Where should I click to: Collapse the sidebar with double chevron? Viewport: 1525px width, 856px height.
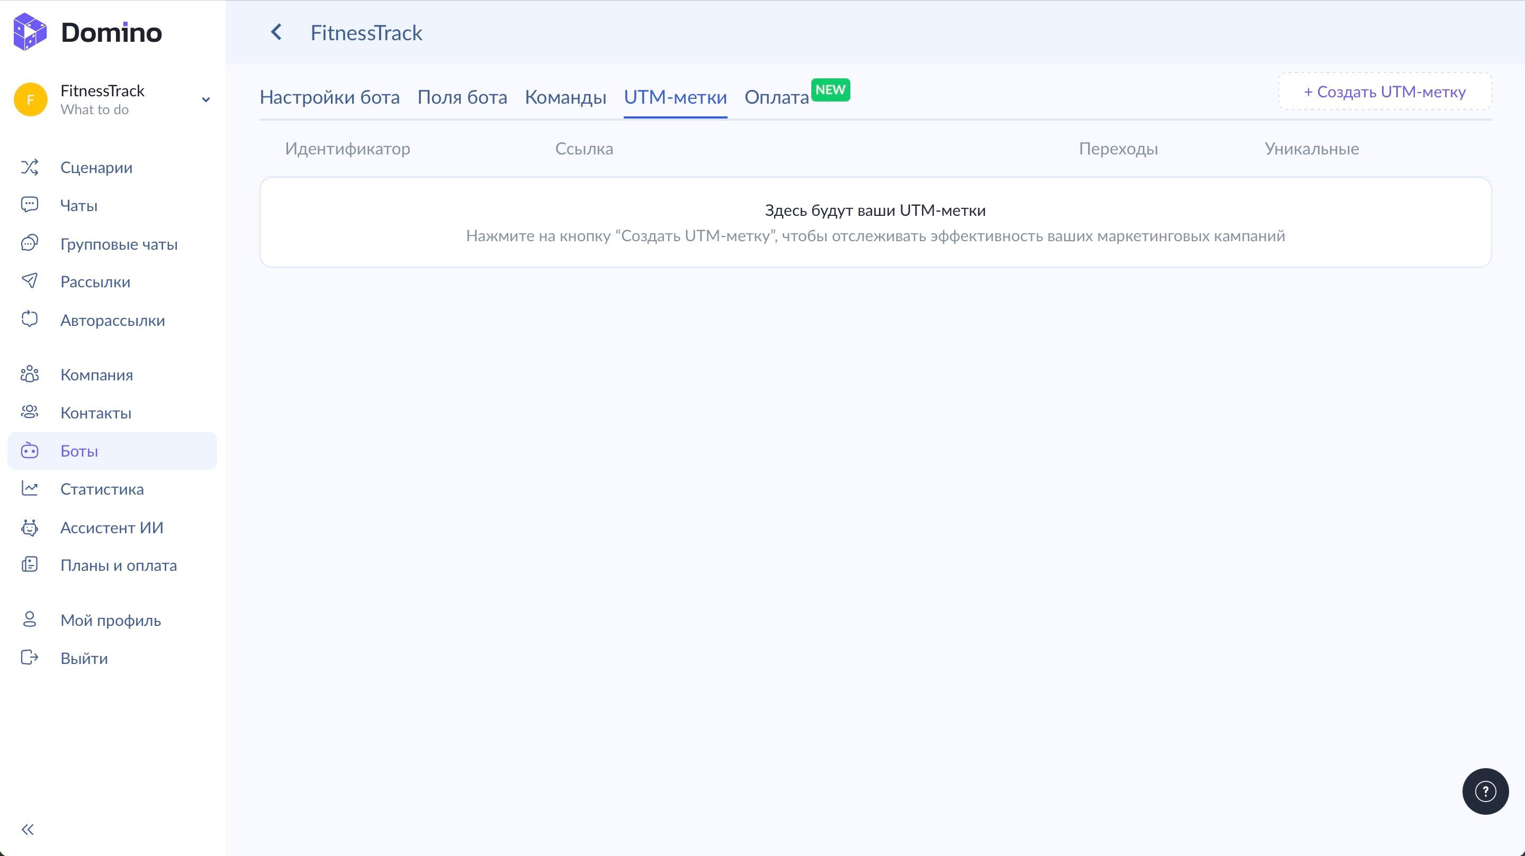(x=28, y=829)
